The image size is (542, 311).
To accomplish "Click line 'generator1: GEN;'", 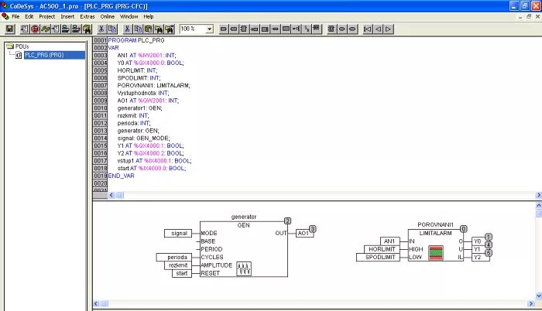I will 139,108.
